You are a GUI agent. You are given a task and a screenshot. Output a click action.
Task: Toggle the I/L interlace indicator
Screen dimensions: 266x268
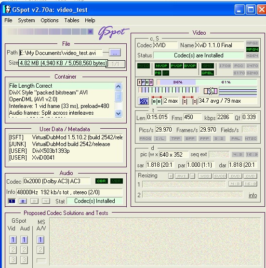click(160, 138)
